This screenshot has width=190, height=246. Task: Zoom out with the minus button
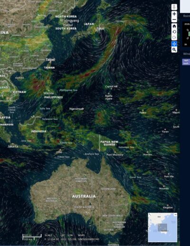(x=174, y=20)
